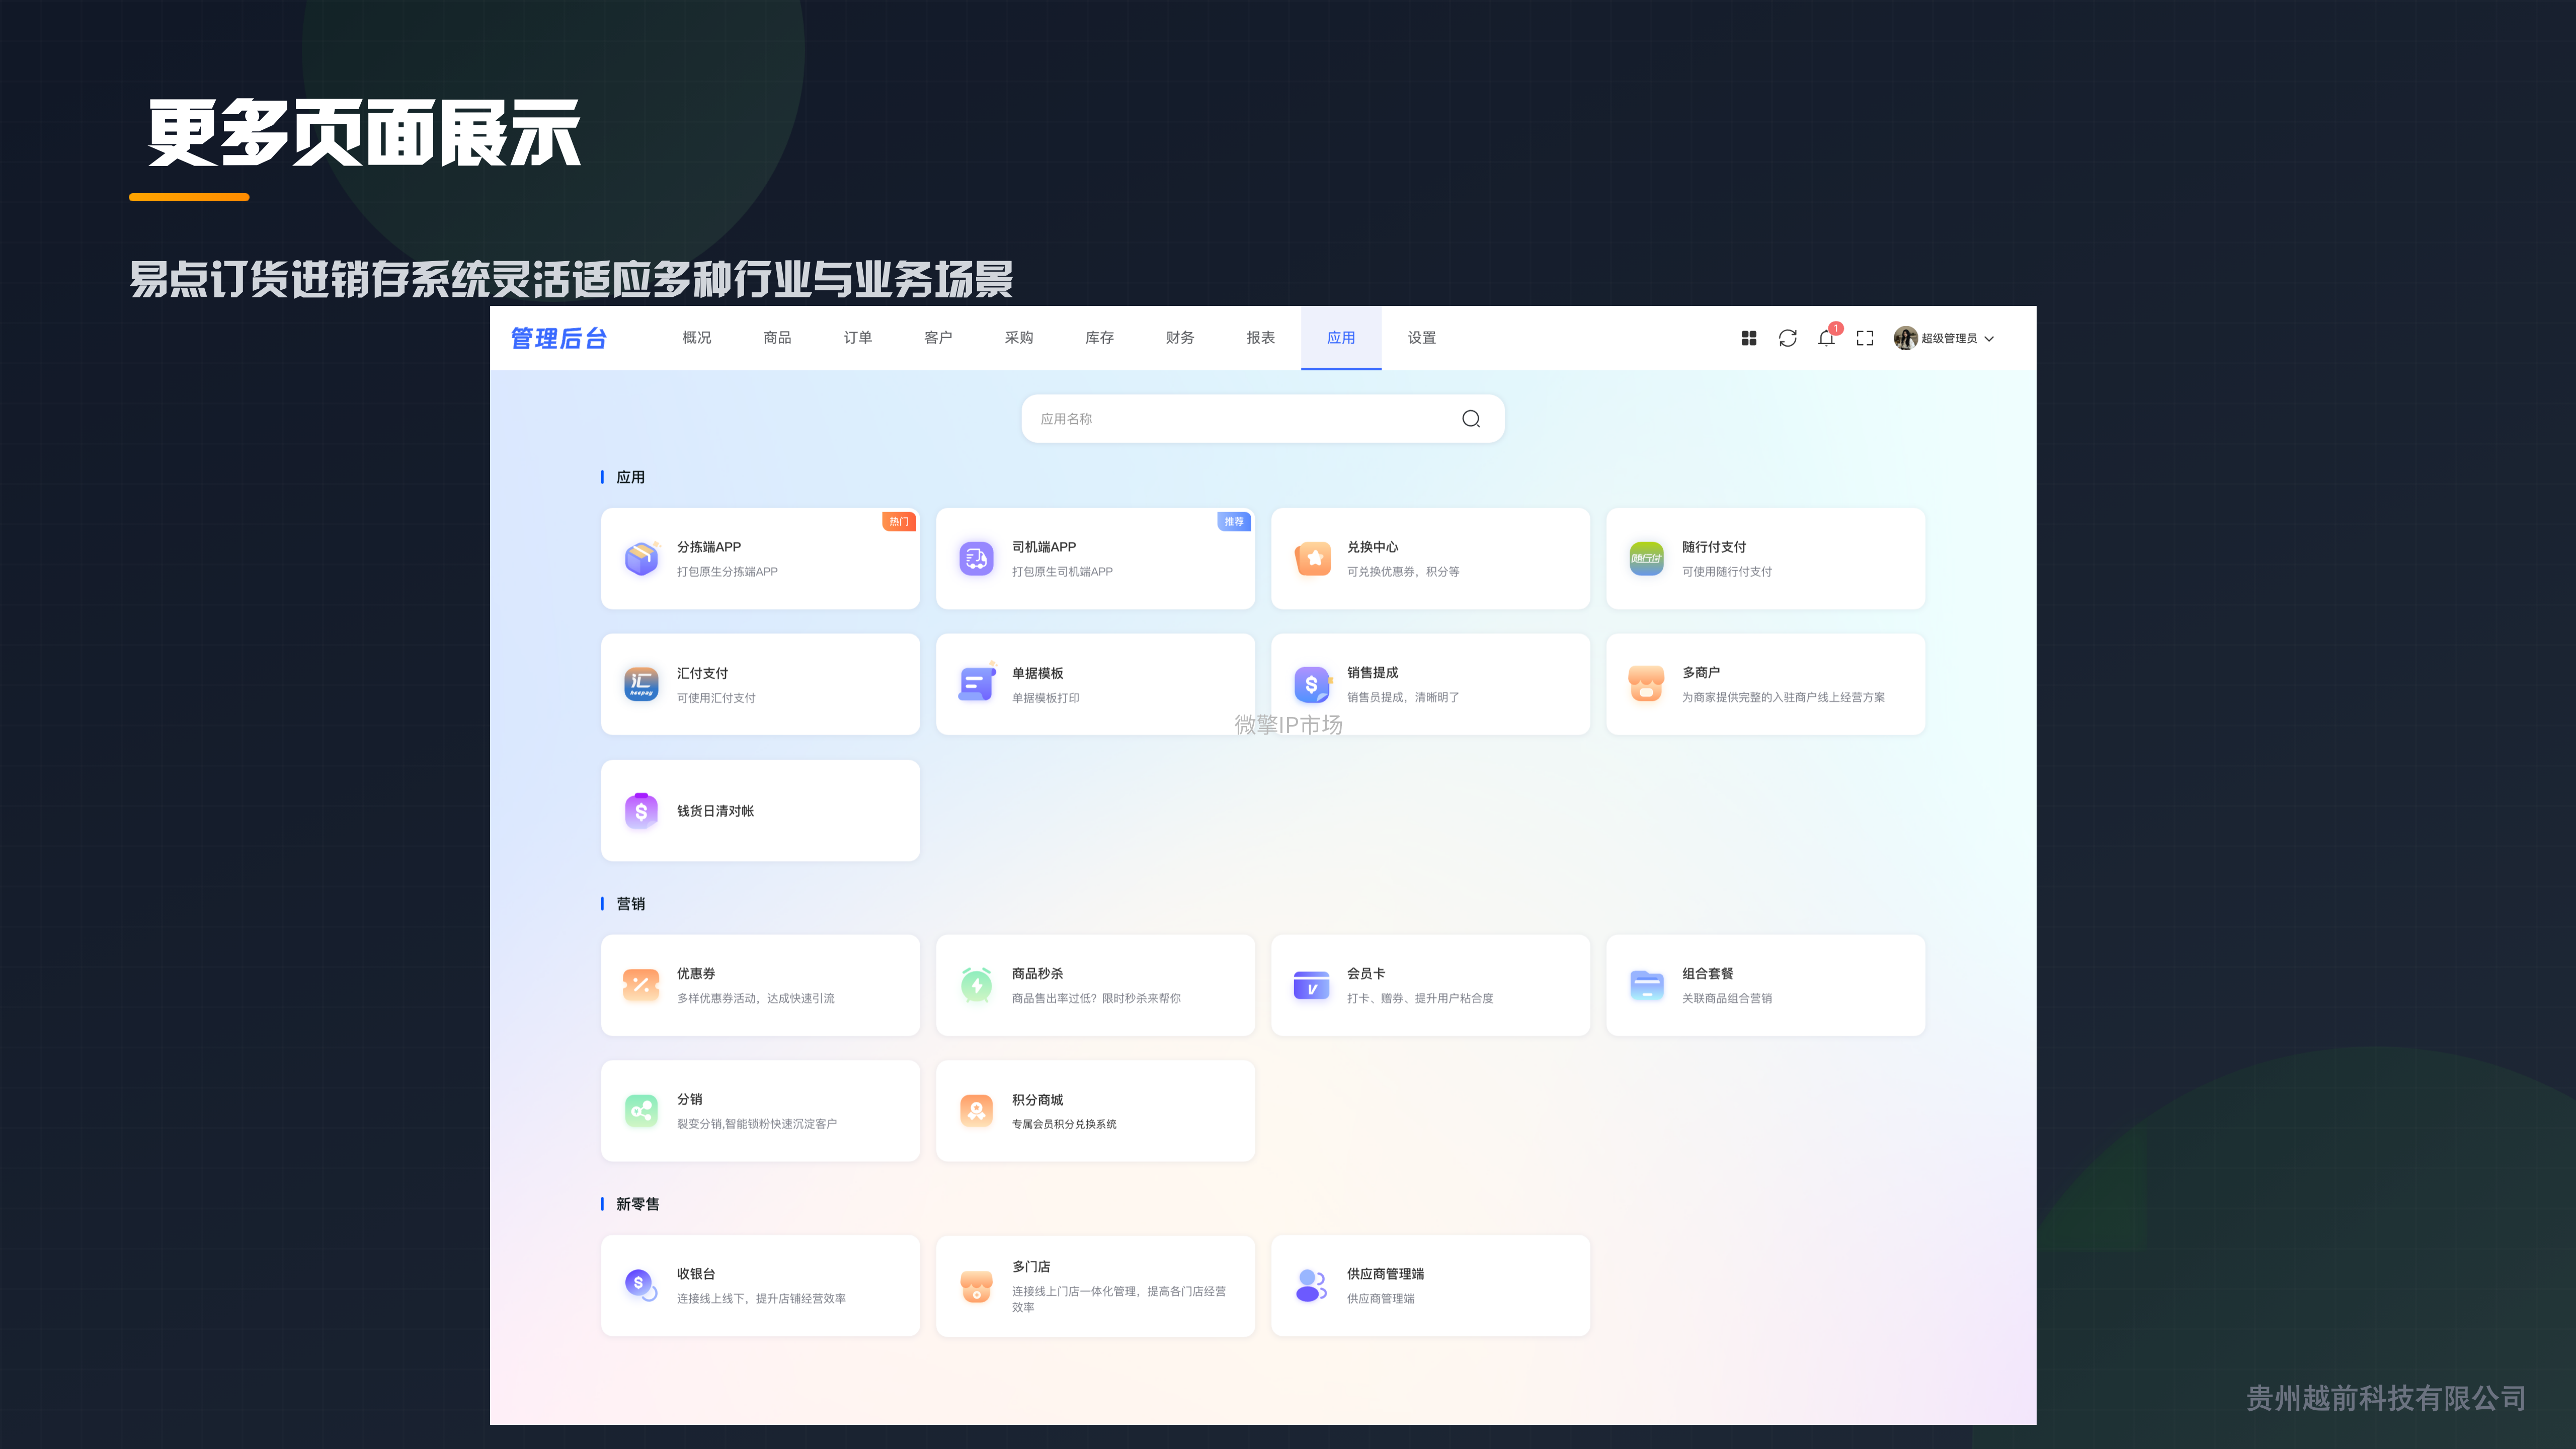This screenshot has width=2576, height=1449.
Task: Open the 设置 tab
Action: pos(1421,338)
